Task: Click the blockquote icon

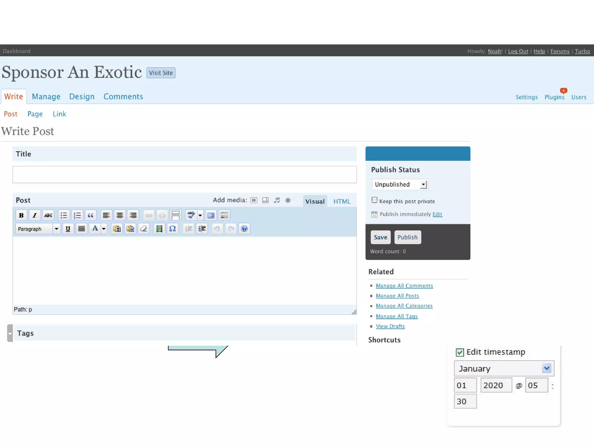Action: click(90, 215)
